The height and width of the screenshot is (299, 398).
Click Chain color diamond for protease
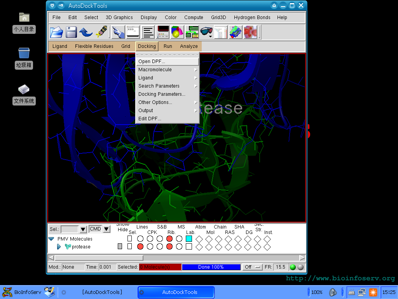coord(218,246)
